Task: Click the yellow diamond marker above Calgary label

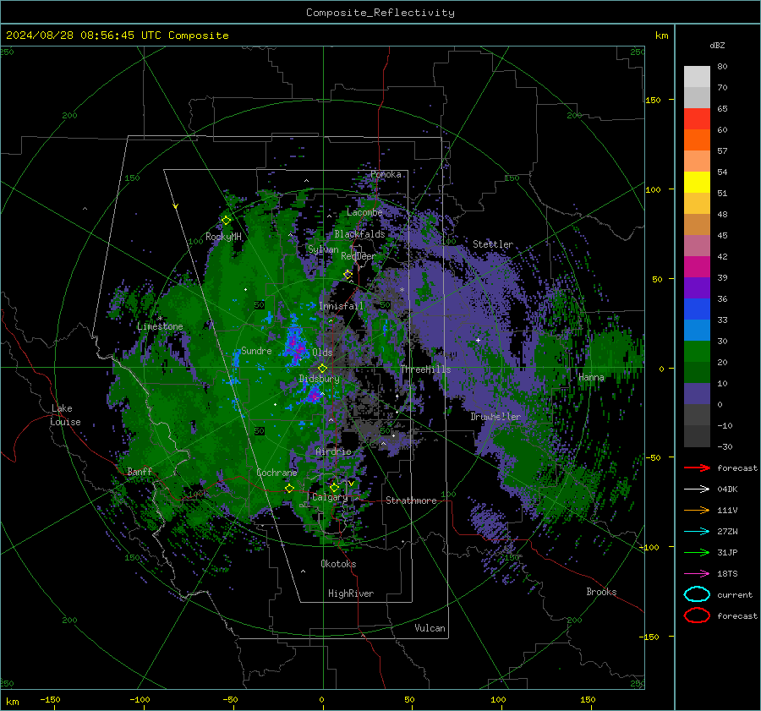Action: pos(334,487)
